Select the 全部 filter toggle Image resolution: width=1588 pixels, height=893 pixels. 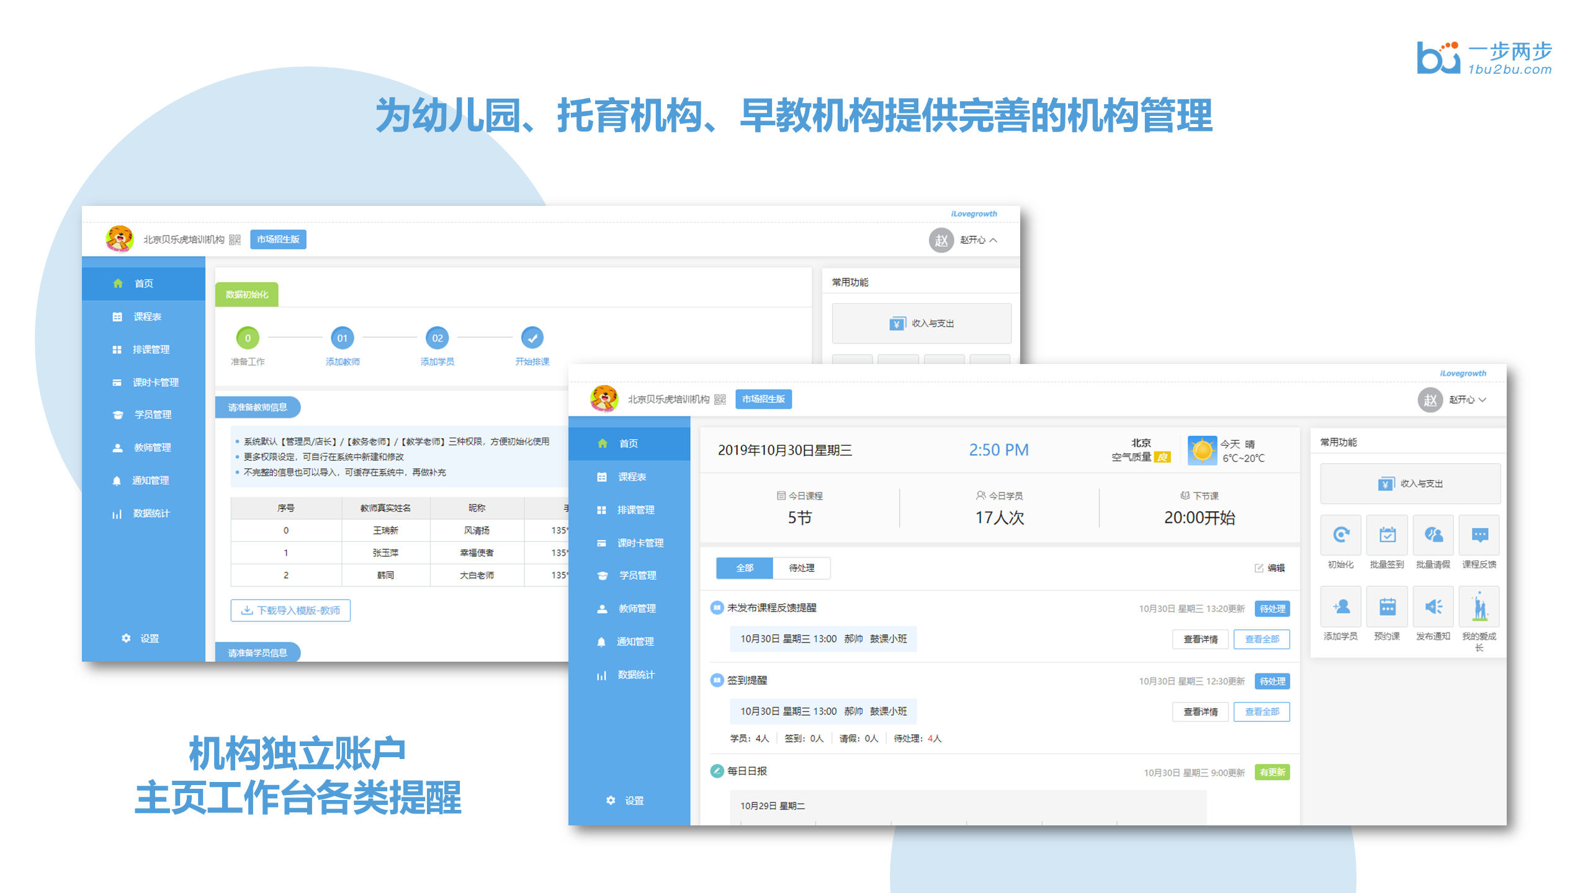(x=744, y=568)
